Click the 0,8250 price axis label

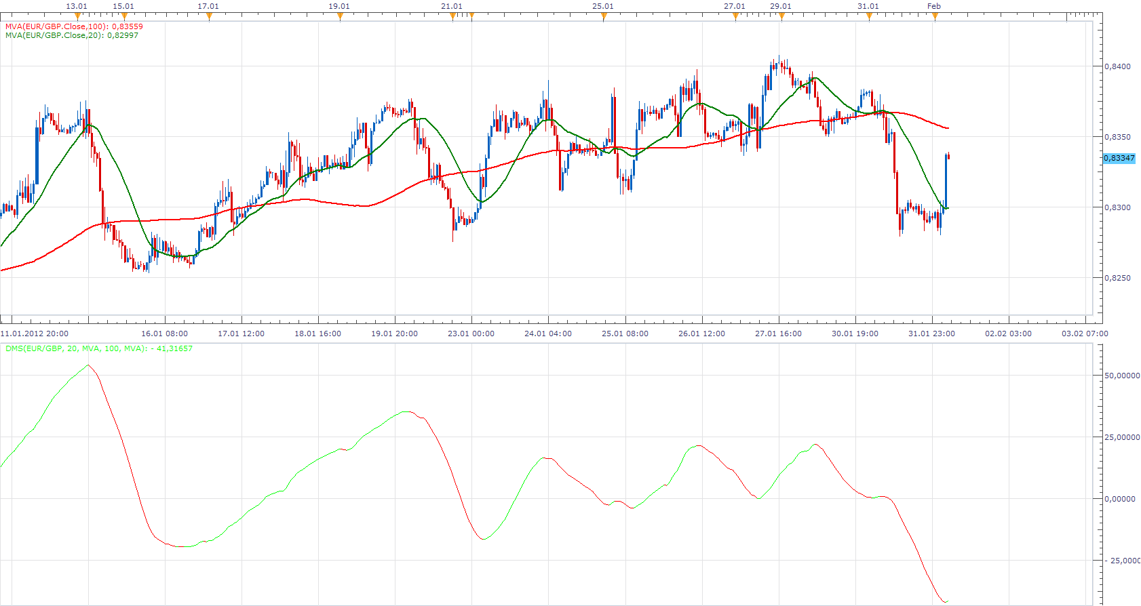point(1117,278)
